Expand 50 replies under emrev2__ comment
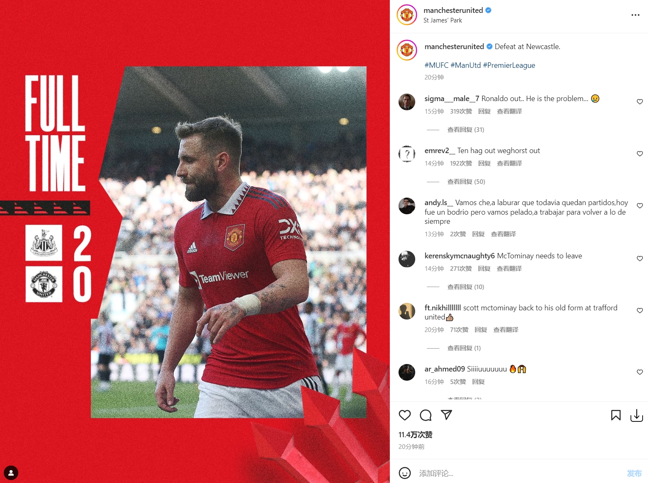 (x=466, y=182)
